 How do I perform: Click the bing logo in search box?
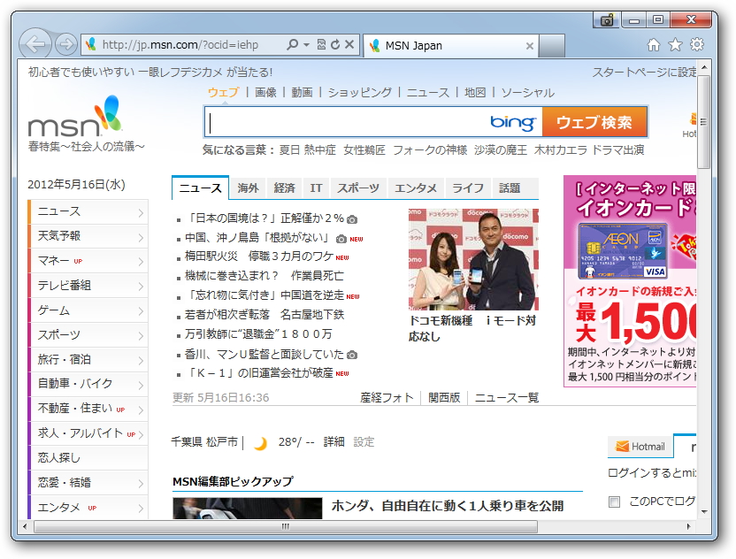(x=512, y=122)
